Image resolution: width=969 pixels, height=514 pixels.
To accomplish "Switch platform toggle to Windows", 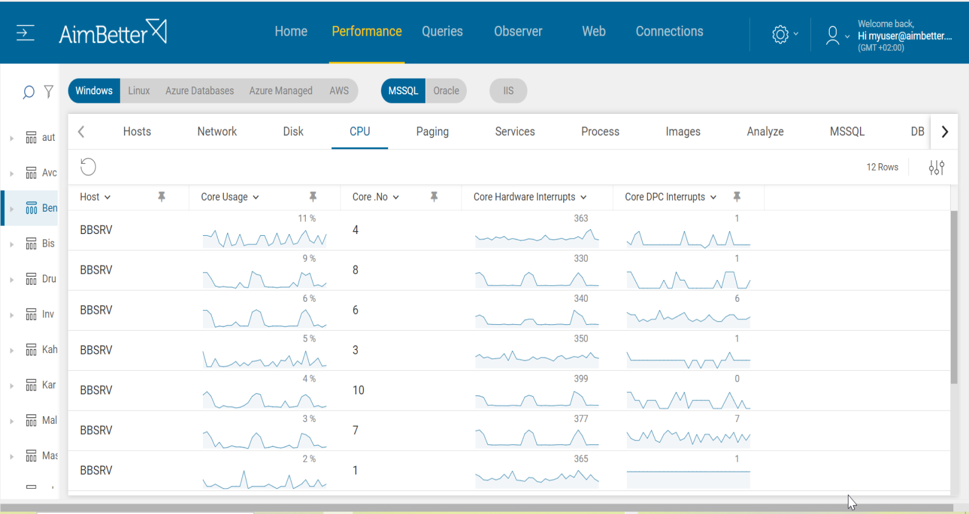I will [x=94, y=91].
